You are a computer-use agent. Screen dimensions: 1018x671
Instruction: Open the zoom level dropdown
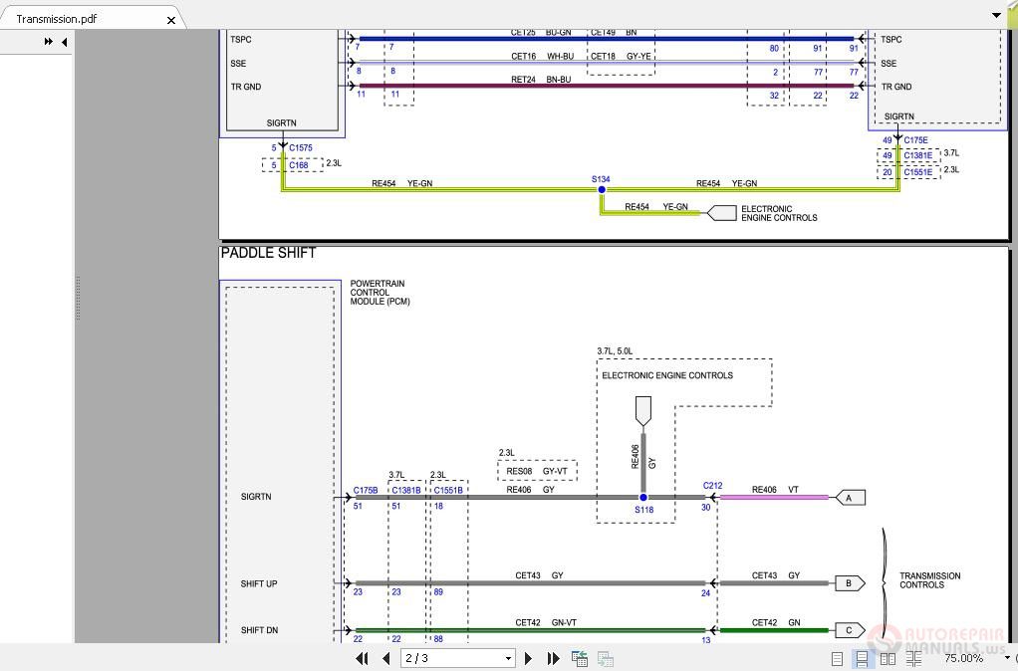pos(1007,658)
